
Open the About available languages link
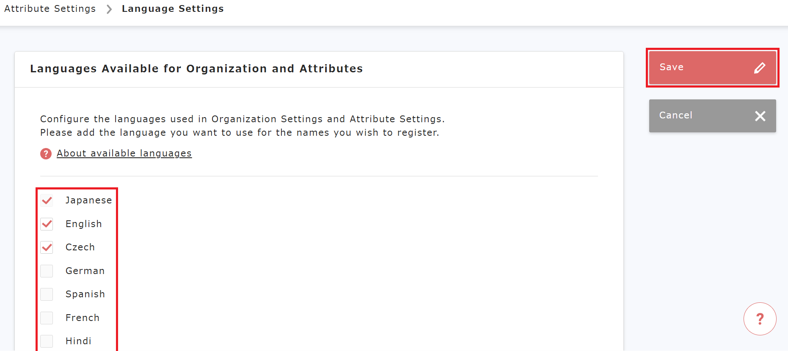124,154
